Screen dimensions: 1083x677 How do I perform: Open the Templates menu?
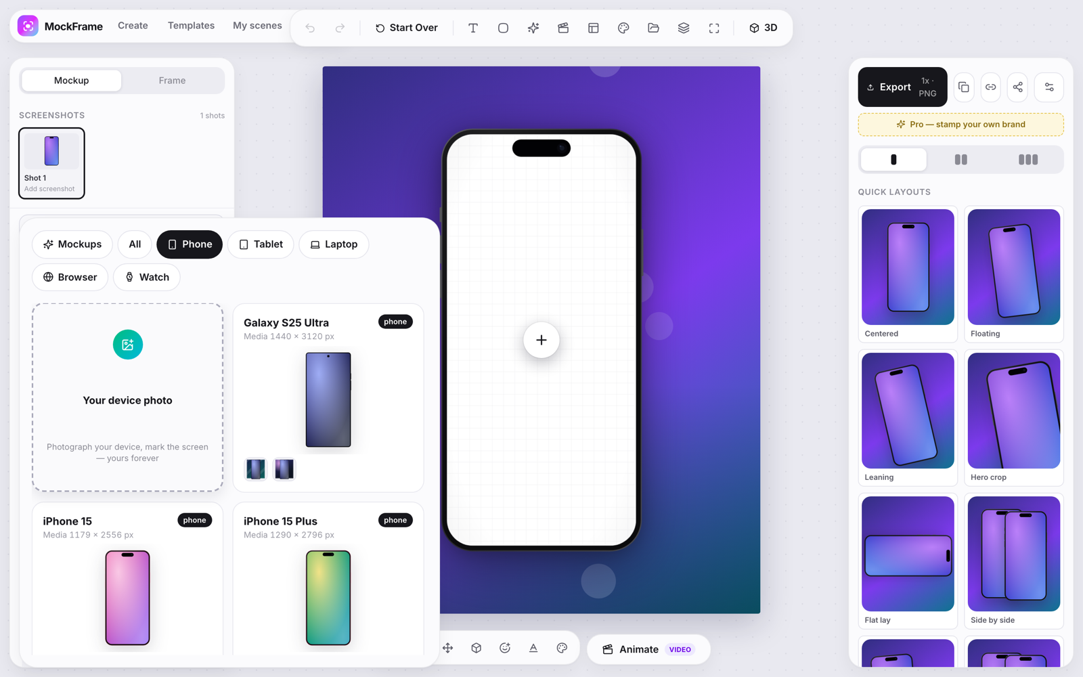[191, 26]
